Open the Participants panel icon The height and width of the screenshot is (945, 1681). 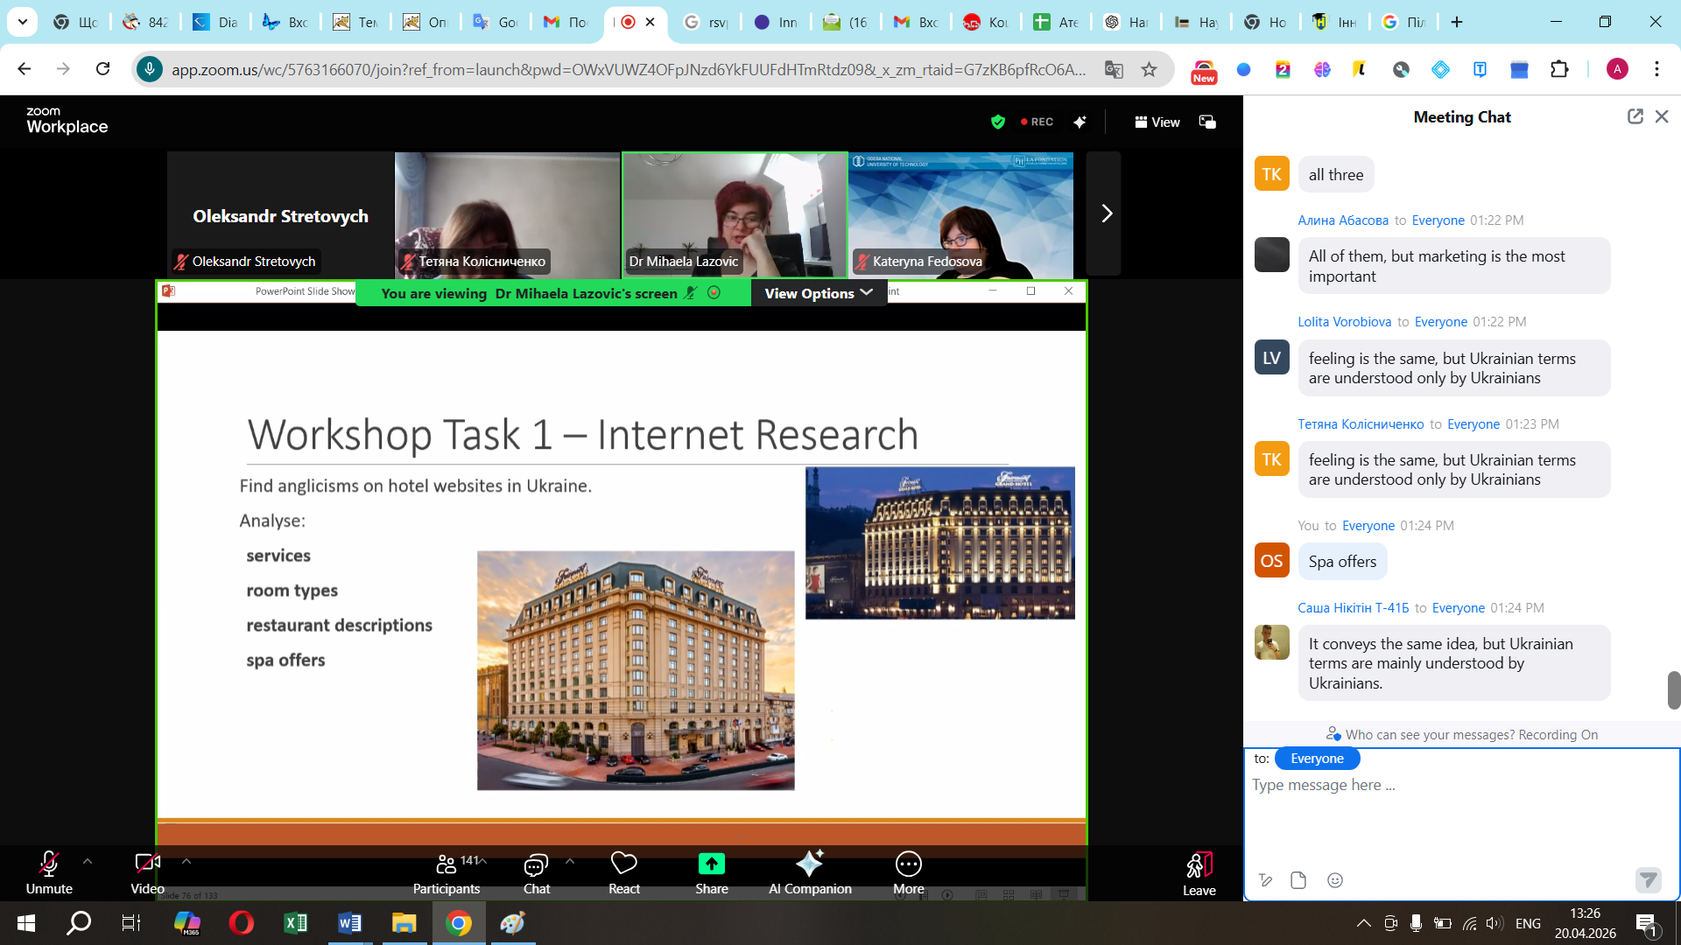point(446,864)
